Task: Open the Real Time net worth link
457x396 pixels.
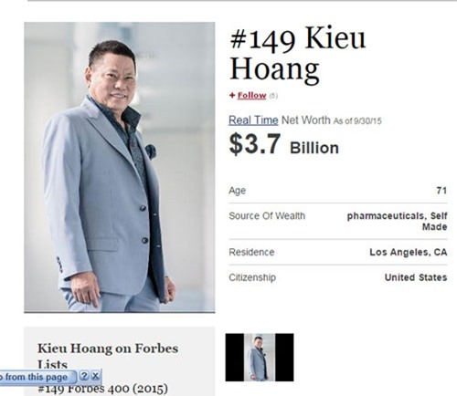Action: point(253,120)
